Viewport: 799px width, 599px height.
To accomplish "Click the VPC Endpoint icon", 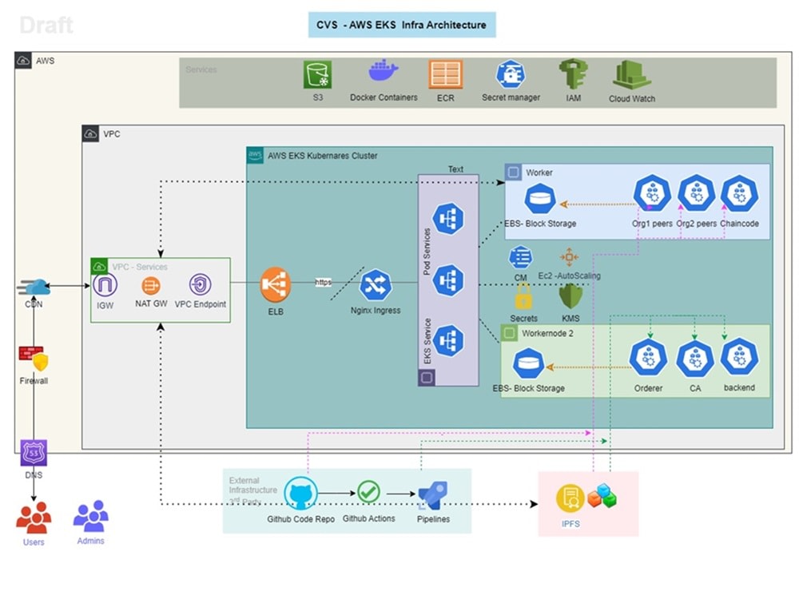I will pos(200,286).
